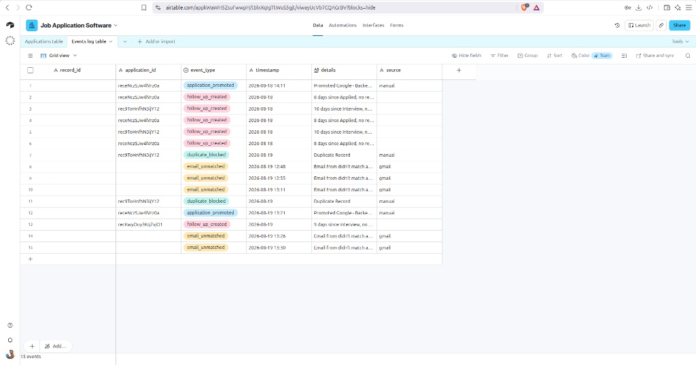Select all rows with header checkbox
This screenshot has height=365, width=696.
30,70
